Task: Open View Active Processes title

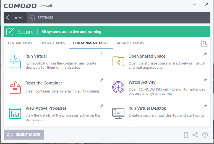Action: click(46, 108)
